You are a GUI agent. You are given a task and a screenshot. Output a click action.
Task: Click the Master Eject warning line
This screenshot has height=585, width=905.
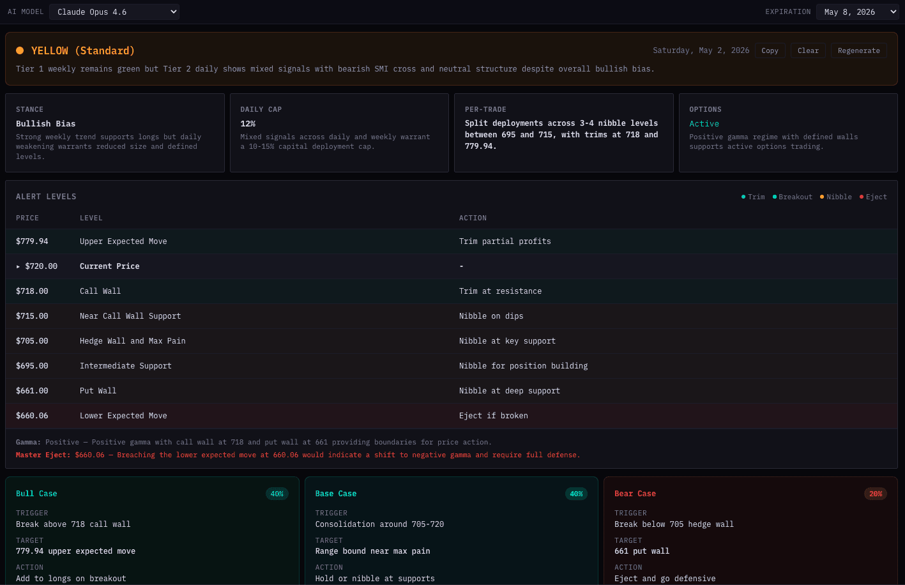click(298, 455)
